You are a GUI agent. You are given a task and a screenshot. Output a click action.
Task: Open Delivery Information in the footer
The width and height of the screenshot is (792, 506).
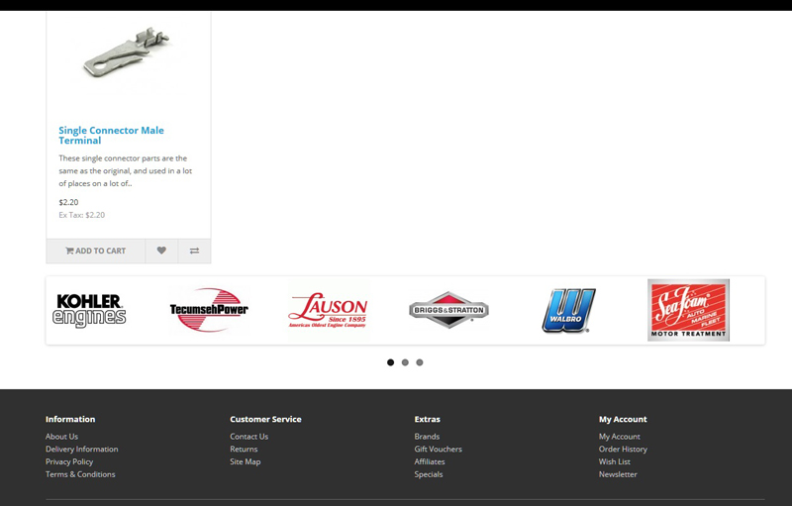[82, 449]
